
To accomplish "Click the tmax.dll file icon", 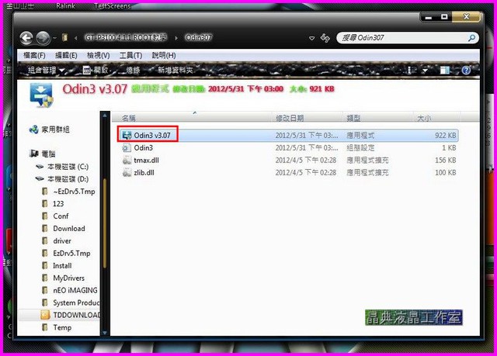I will 127,160.
